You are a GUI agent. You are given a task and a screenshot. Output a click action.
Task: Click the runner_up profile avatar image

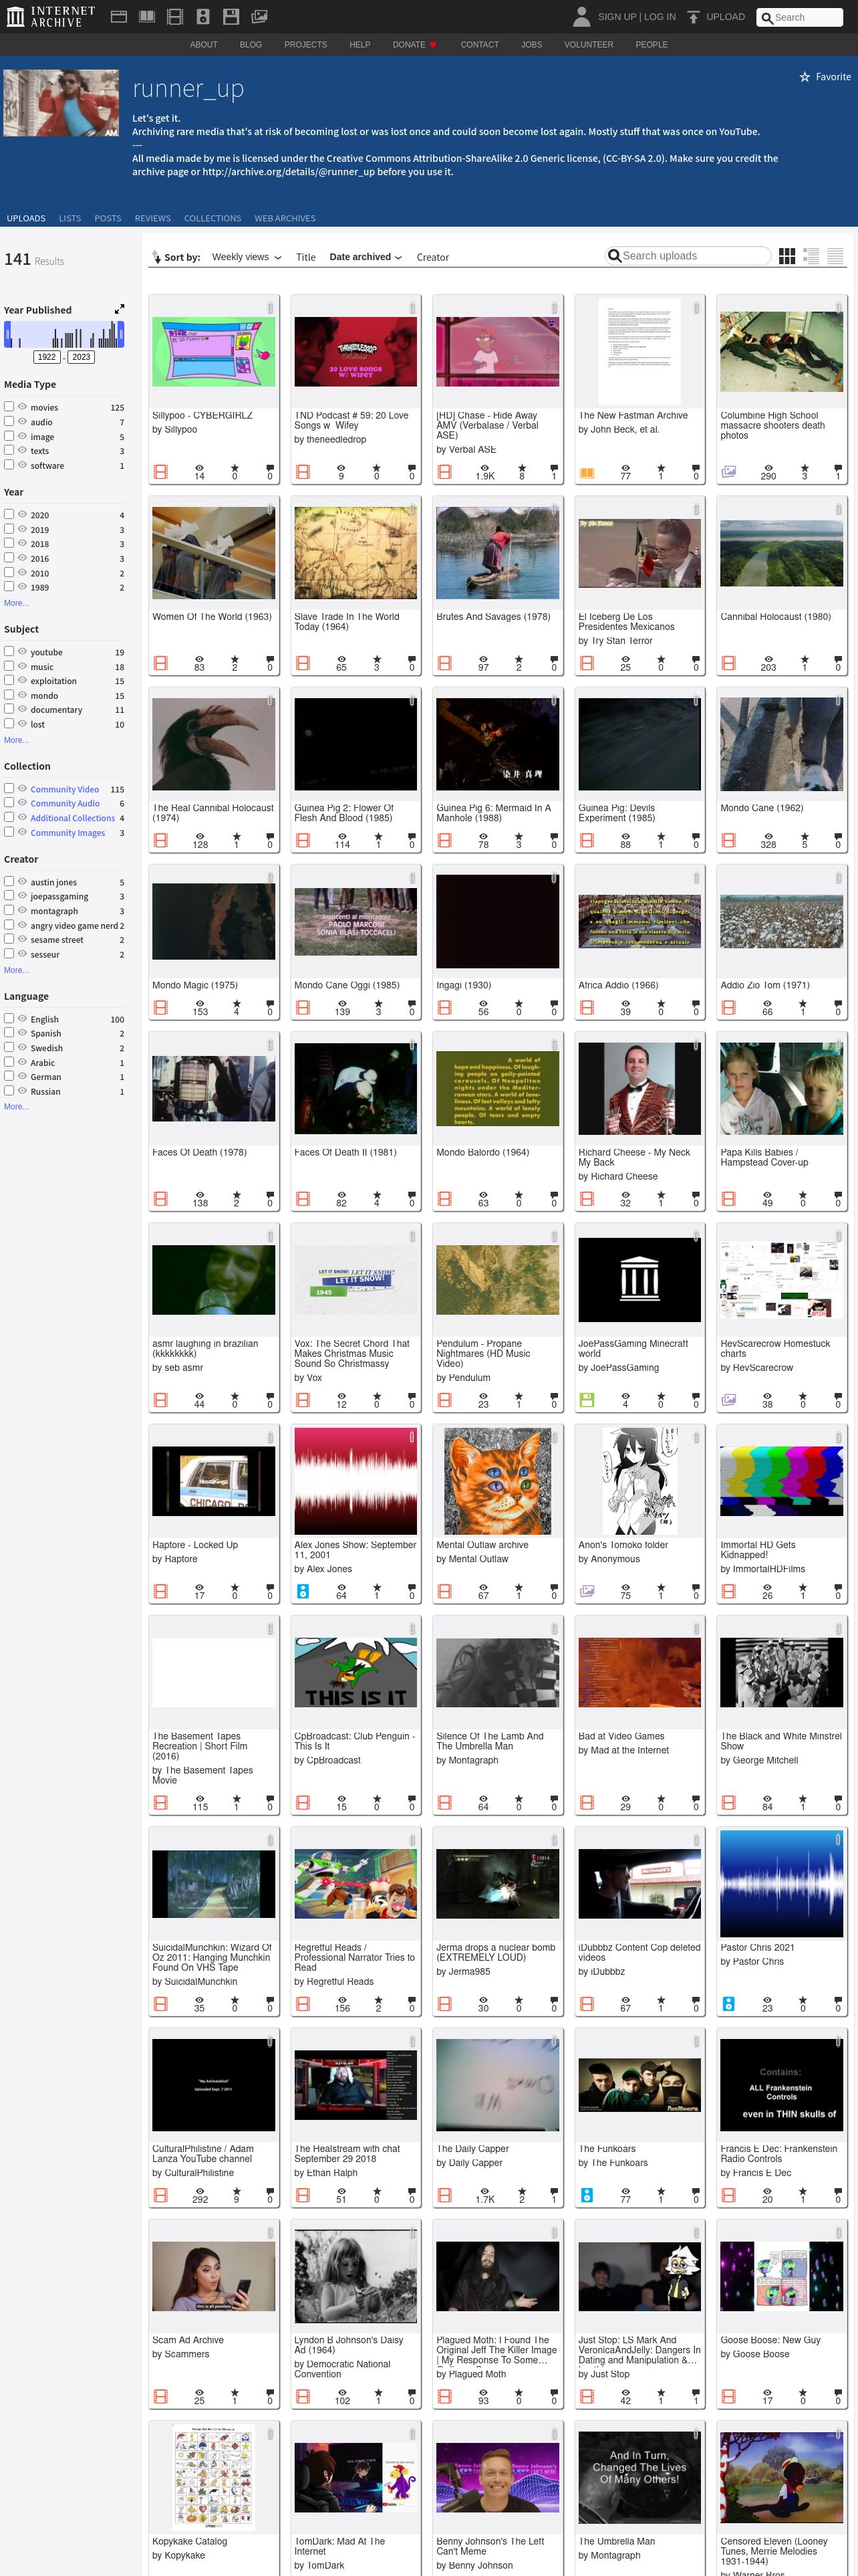pos(61,103)
